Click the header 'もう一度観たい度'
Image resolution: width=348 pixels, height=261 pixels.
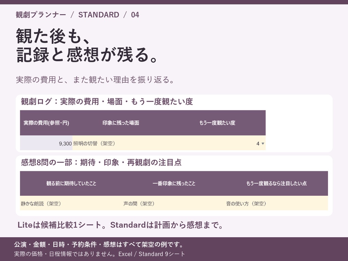pyautogui.click(x=217, y=123)
